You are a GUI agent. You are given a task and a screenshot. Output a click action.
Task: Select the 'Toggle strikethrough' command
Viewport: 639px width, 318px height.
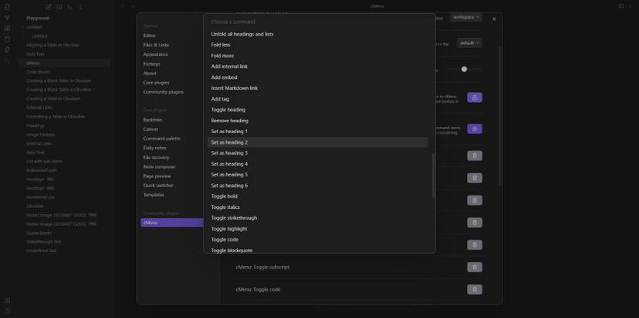pos(318,218)
